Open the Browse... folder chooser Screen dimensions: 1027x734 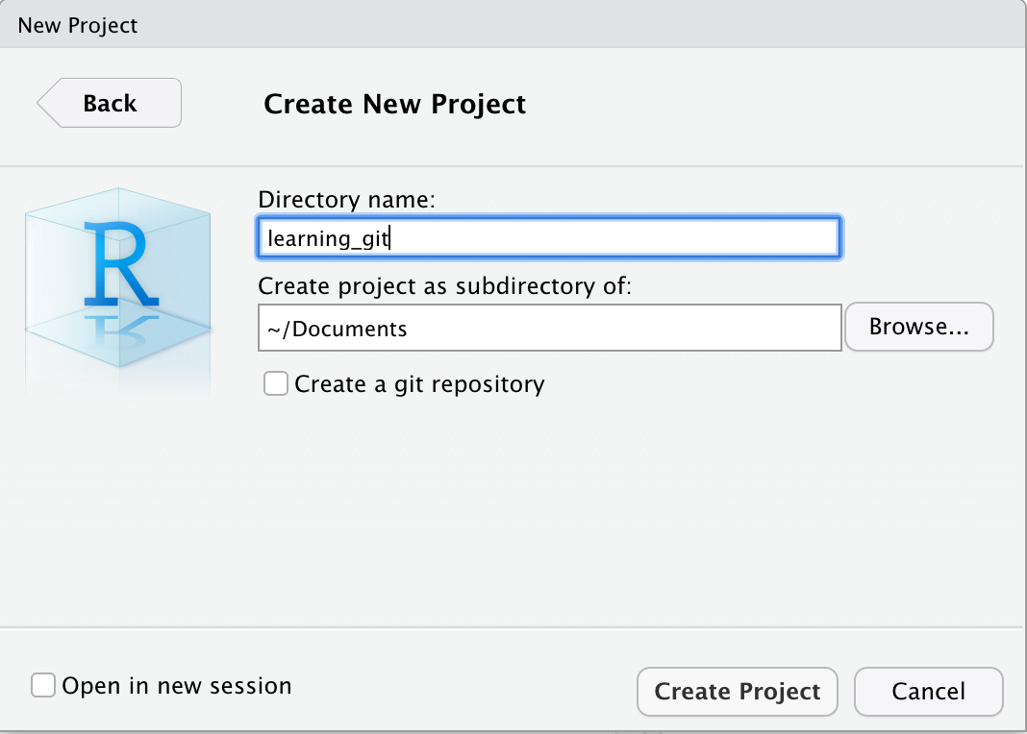[919, 327]
